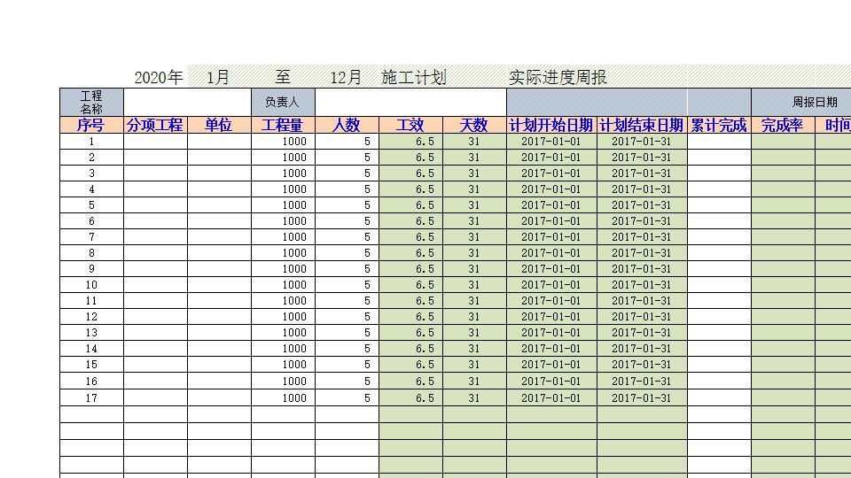851x478 pixels.
Task: Click the 2020年 title cell
Action: [158, 78]
